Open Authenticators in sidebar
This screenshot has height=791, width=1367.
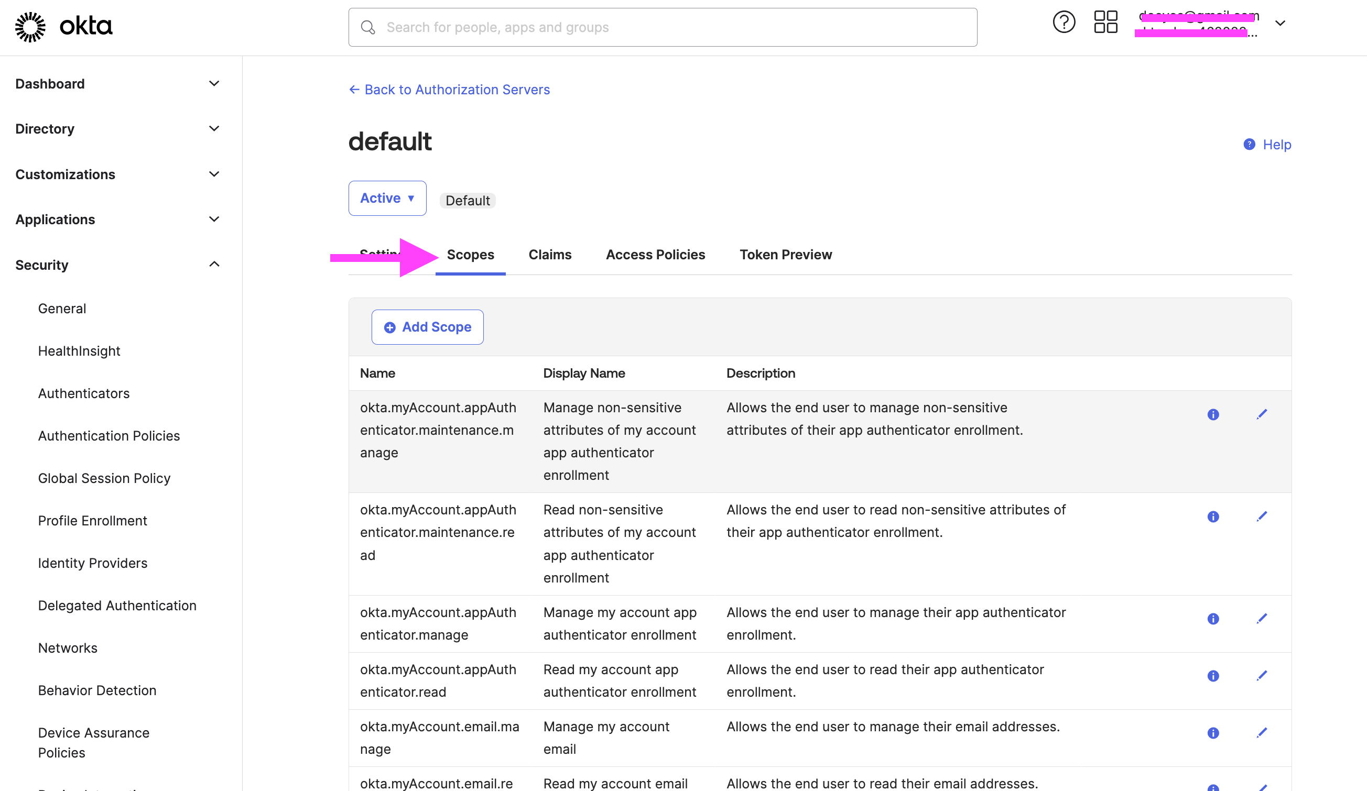click(83, 393)
